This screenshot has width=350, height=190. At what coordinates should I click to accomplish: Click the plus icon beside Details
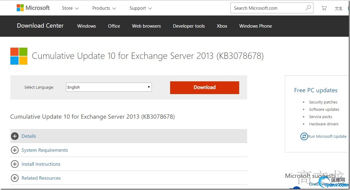[x=15, y=136]
